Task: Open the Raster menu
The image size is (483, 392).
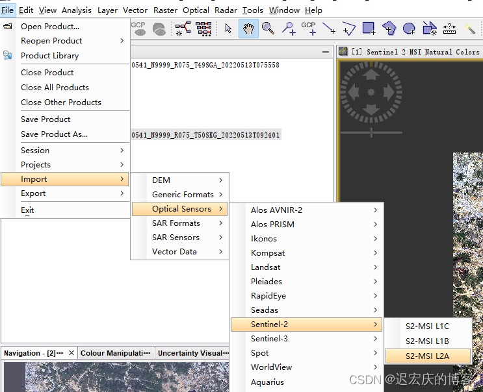Action: pyautogui.click(x=165, y=10)
